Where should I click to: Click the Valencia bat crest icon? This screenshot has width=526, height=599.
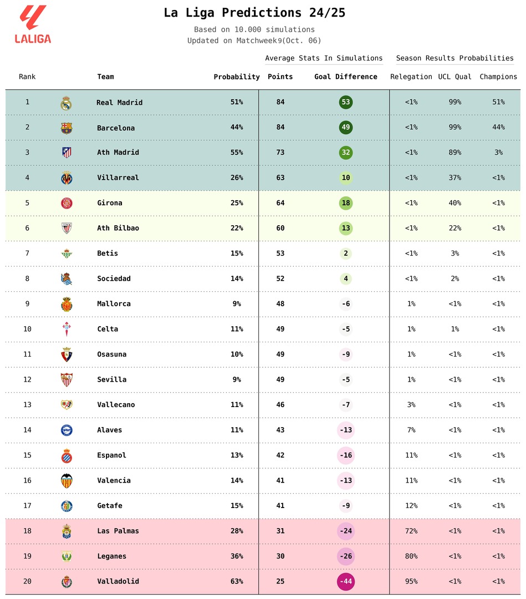click(x=67, y=481)
